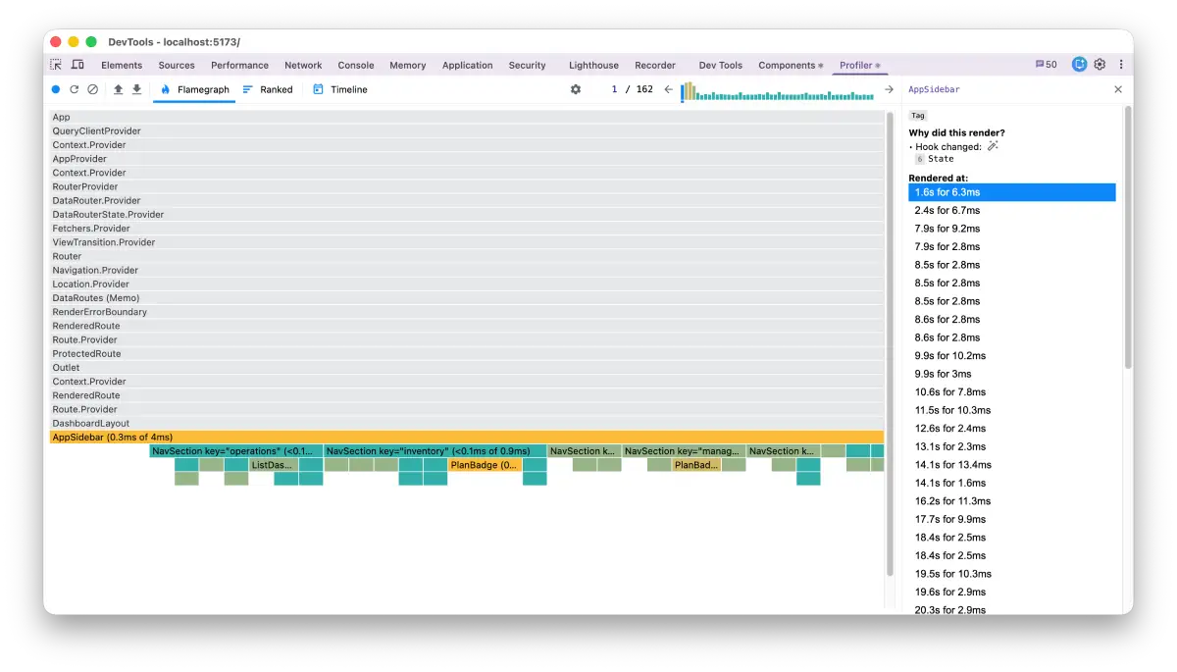Select ProtectedRoute flamegraph row
The image size is (1177, 672).
(x=467, y=353)
